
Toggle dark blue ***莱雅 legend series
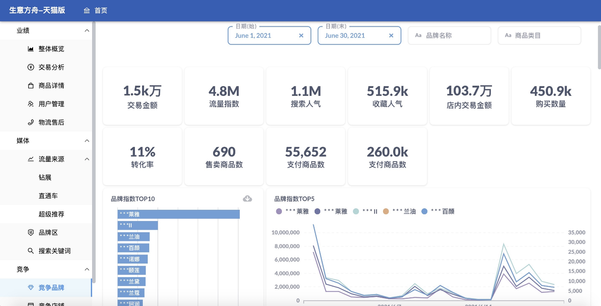click(x=331, y=211)
